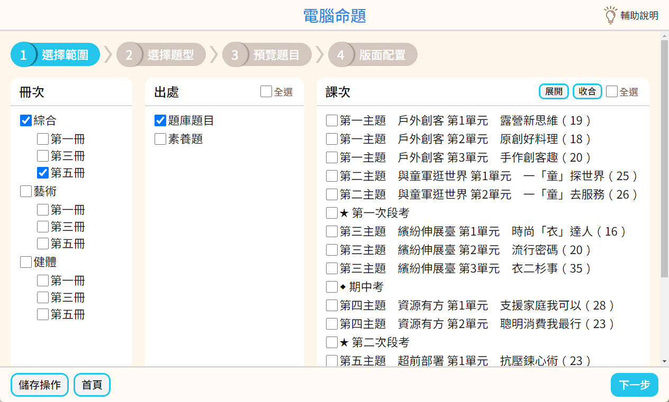Viewport: 669px width, 402px height.
Task: Check 手作創客趣 (20) lesson
Action: pyautogui.click(x=332, y=157)
